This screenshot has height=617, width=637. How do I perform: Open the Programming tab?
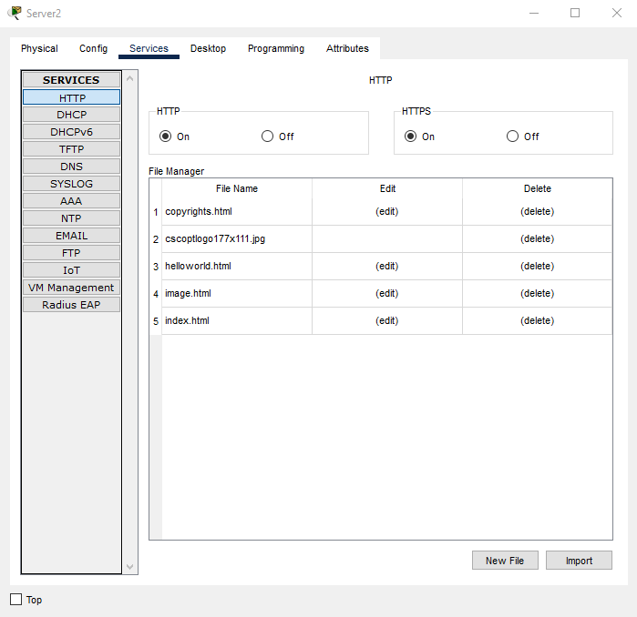tap(276, 48)
